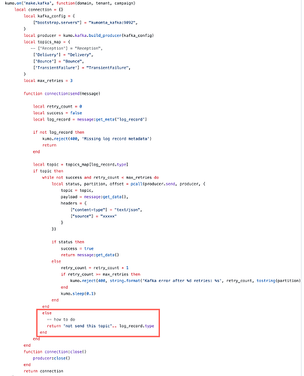Click the 'Kafka error after %d retries' line
The width and height of the screenshot is (304, 376).
(185, 280)
